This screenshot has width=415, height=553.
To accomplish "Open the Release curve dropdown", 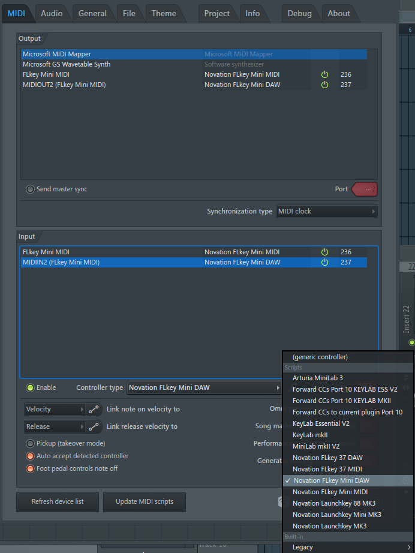I will [x=55, y=426].
